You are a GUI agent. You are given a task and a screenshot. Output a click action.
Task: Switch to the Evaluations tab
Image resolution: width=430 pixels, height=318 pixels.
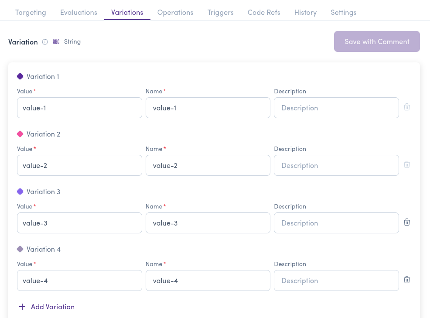coord(78,12)
